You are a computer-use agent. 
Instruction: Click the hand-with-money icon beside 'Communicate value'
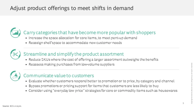[15, 76]
